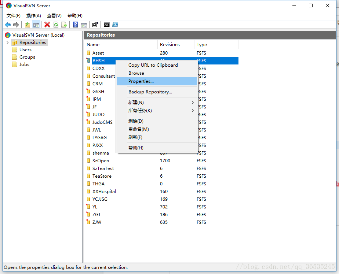Click the Export List icon

coord(64,25)
